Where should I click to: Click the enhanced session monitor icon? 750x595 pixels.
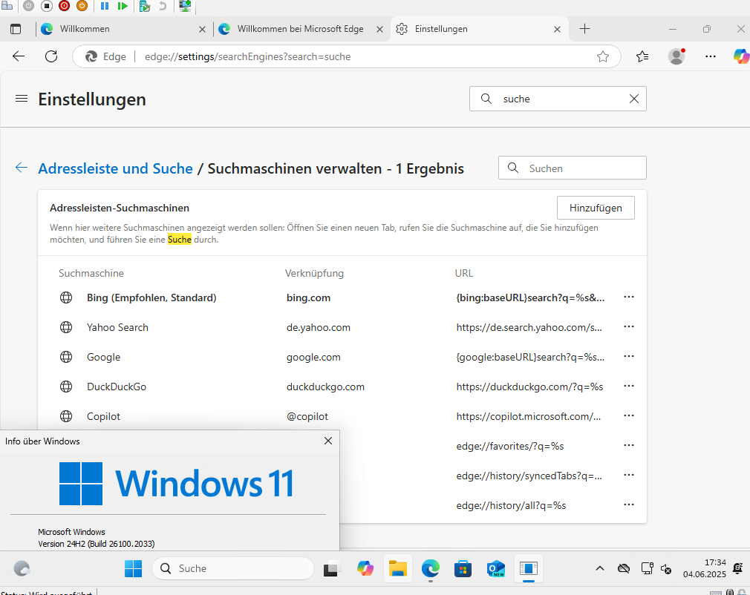[x=185, y=6]
